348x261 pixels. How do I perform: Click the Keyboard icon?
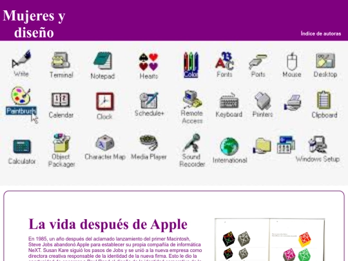[x=229, y=101]
